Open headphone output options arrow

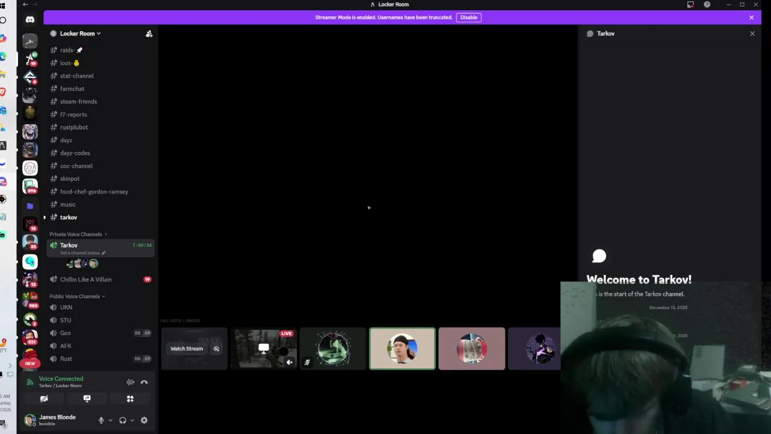click(132, 420)
